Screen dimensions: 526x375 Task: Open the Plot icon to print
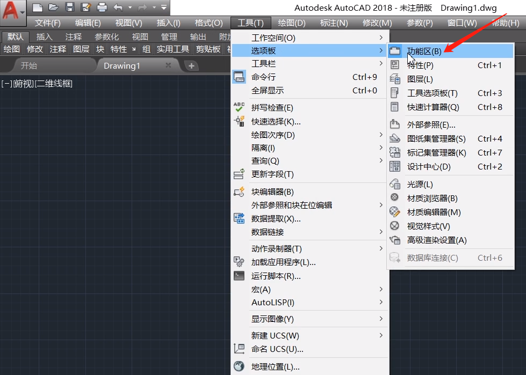[103, 7]
